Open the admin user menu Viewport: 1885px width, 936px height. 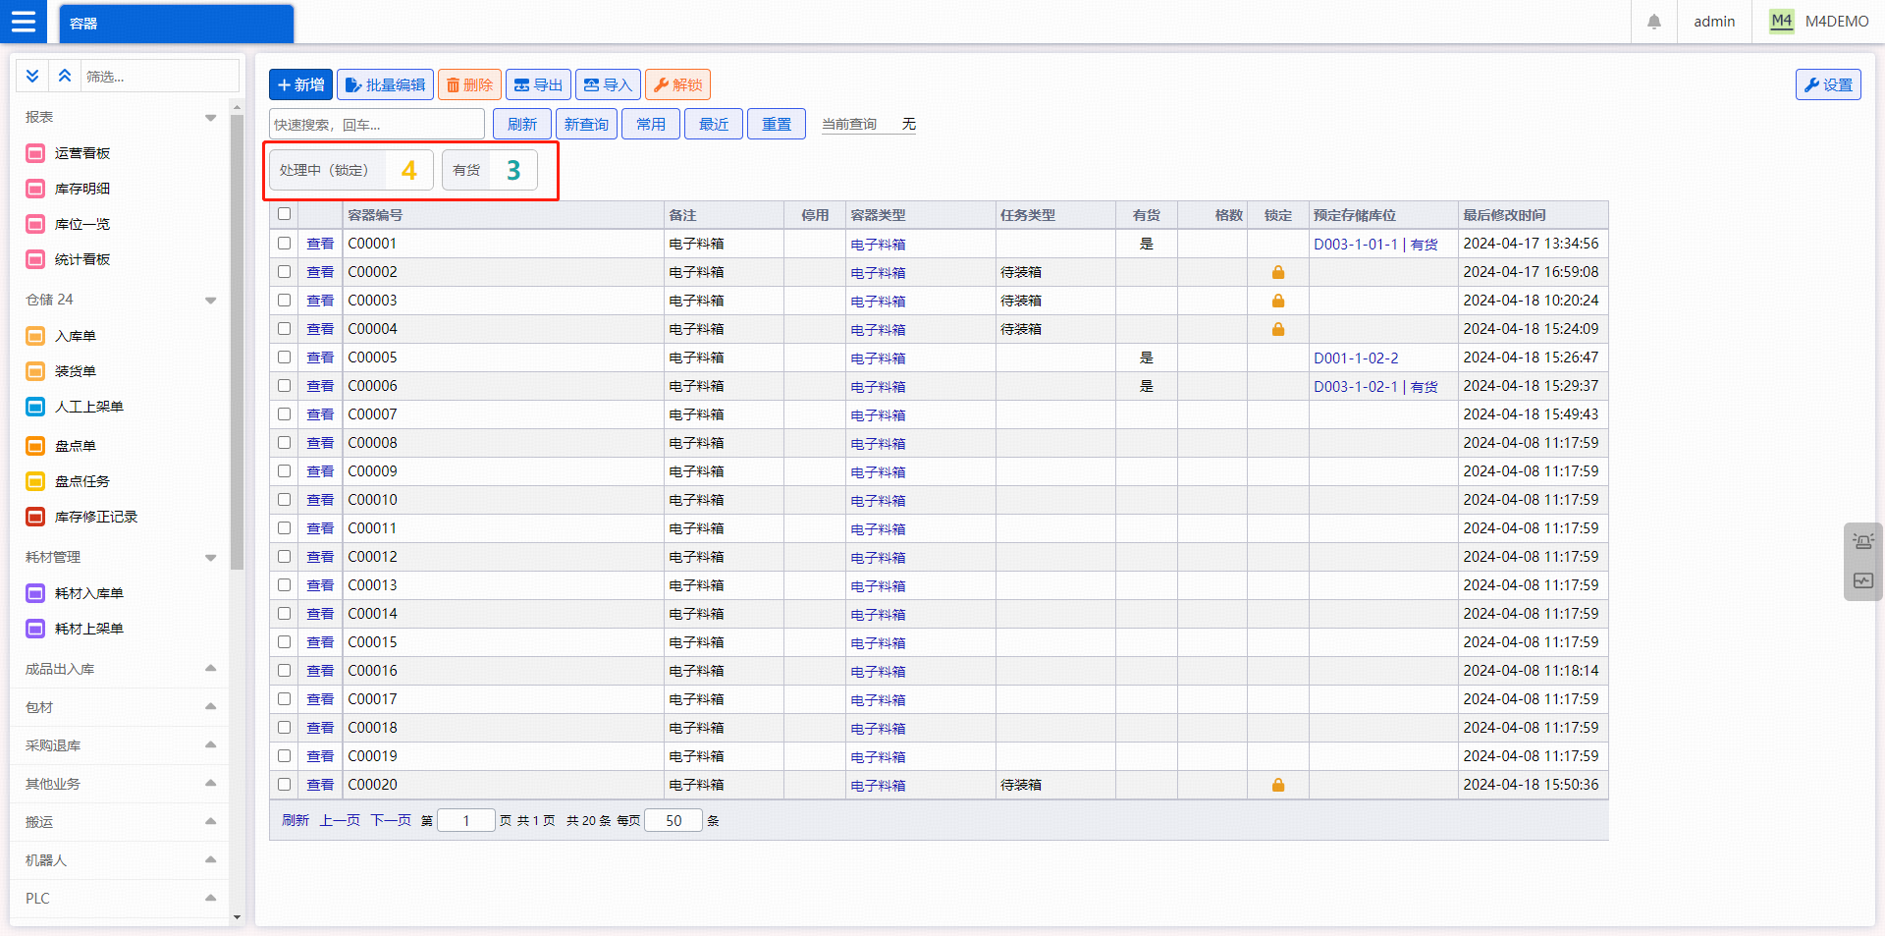(x=1714, y=22)
